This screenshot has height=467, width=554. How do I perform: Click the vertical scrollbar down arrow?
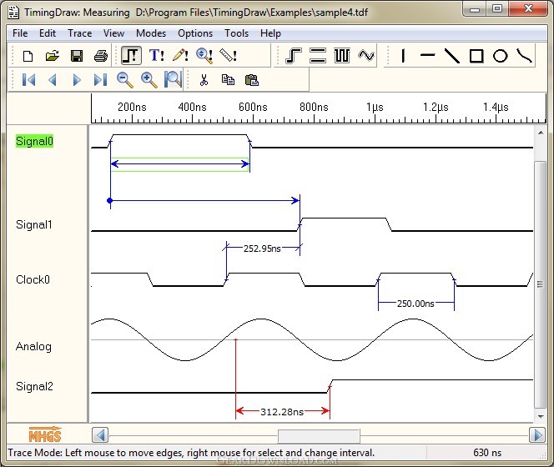pyautogui.click(x=541, y=416)
